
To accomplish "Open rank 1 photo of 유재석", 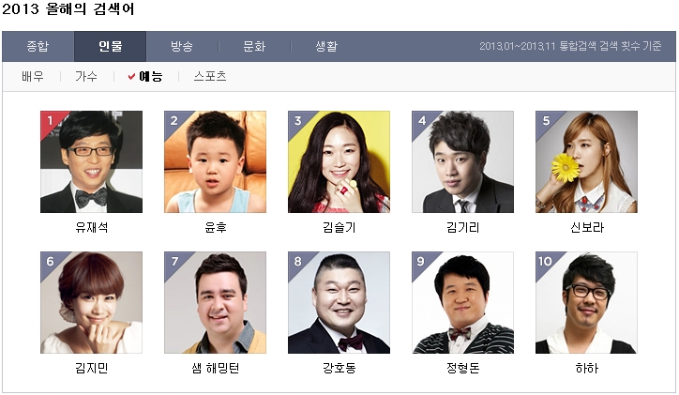I will 91,161.
